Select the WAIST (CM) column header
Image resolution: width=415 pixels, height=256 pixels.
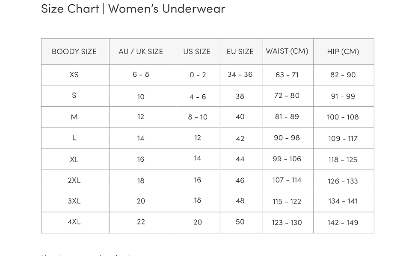[x=287, y=51]
